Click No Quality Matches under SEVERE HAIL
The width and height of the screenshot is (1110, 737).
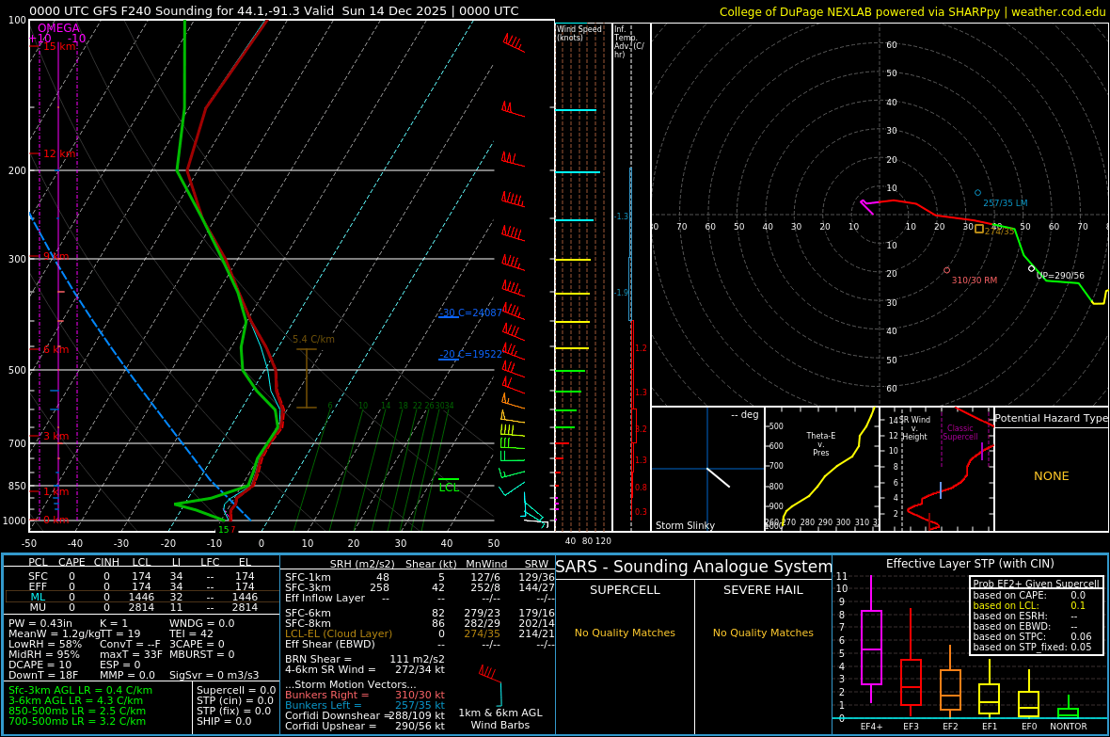[x=763, y=633]
